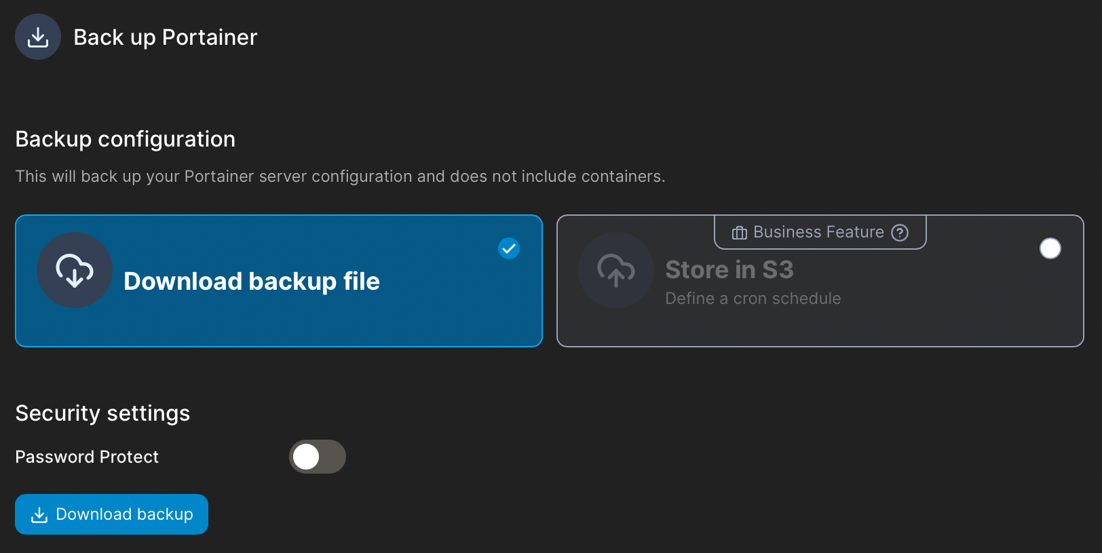This screenshot has height=553, width=1102.
Task: Enable Password Protect
Action: [317, 457]
